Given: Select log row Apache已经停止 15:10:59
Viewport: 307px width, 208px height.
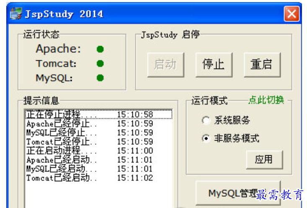Looking at the screenshot, I should coord(99,123).
